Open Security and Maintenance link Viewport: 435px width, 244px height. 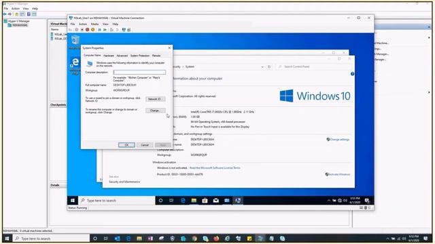click(x=124, y=182)
